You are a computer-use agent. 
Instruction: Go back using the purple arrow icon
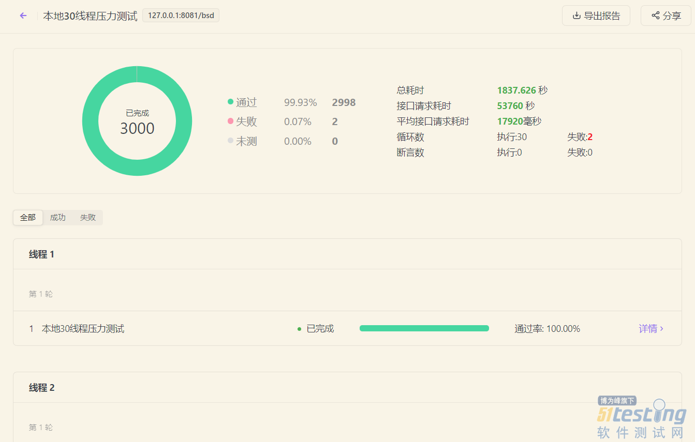(x=23, y=16)
